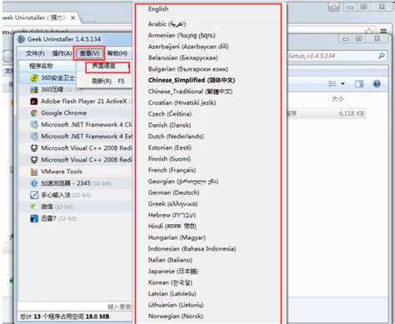Screen dimensions: 395x324
Task: Open the 操作(A) menu
Action: coord(62,53)
